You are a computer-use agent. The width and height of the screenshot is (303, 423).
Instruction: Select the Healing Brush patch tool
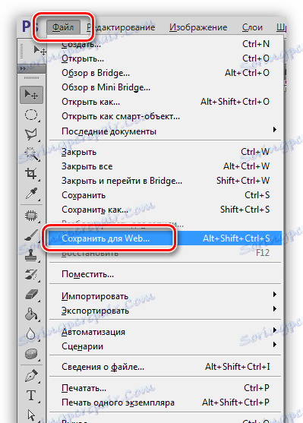point(31,216)
